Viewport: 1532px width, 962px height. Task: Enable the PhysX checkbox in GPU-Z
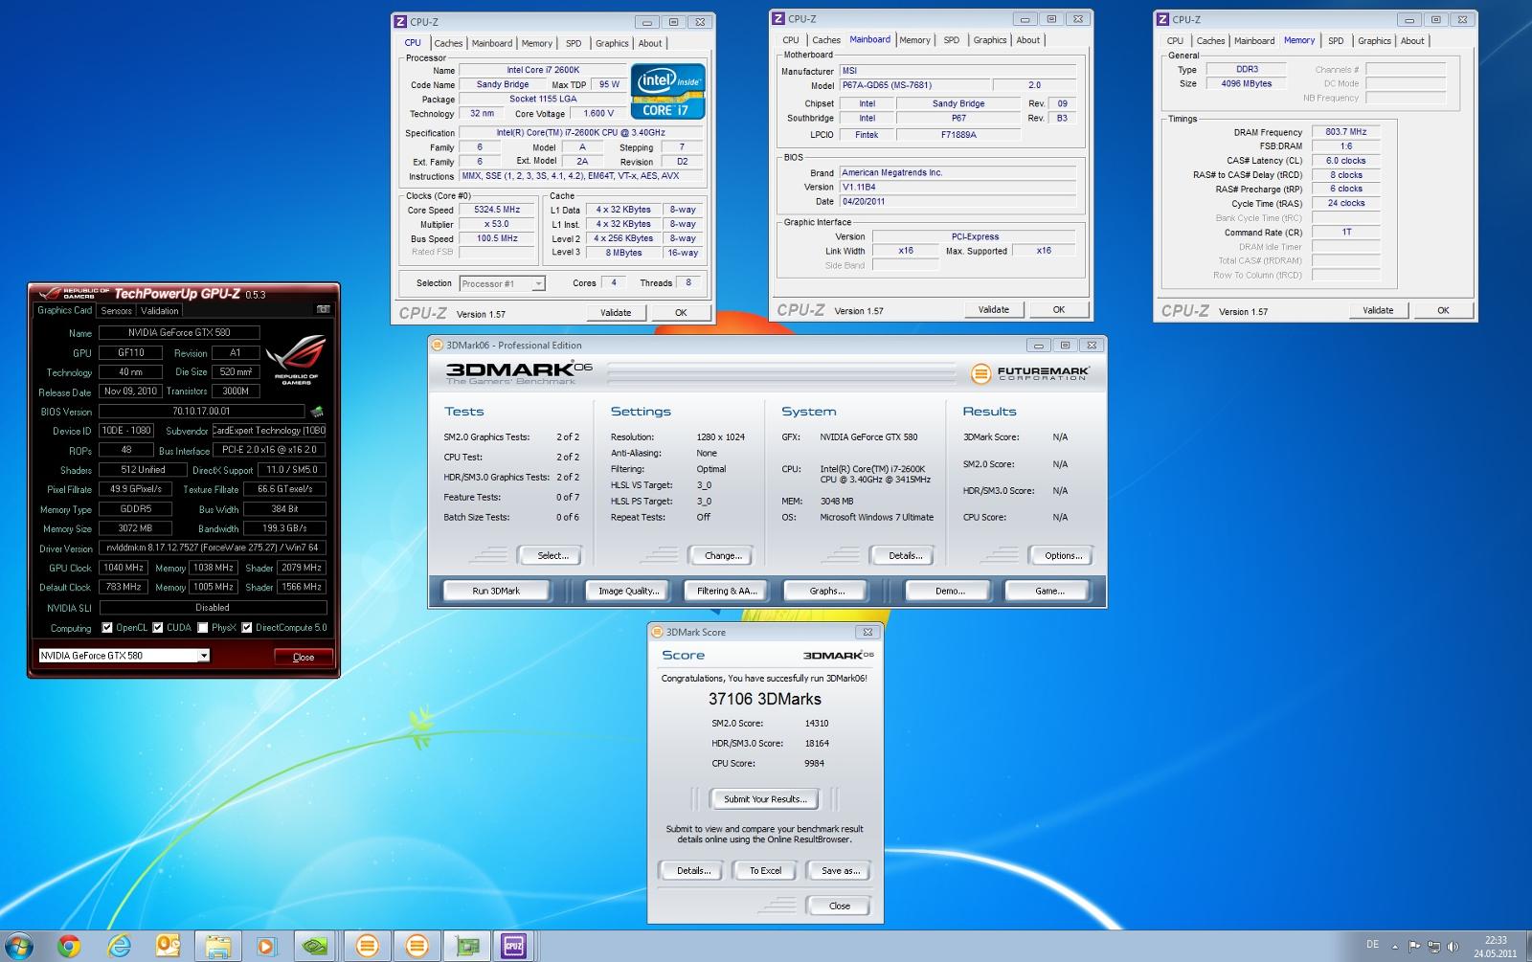coord(203,628)
